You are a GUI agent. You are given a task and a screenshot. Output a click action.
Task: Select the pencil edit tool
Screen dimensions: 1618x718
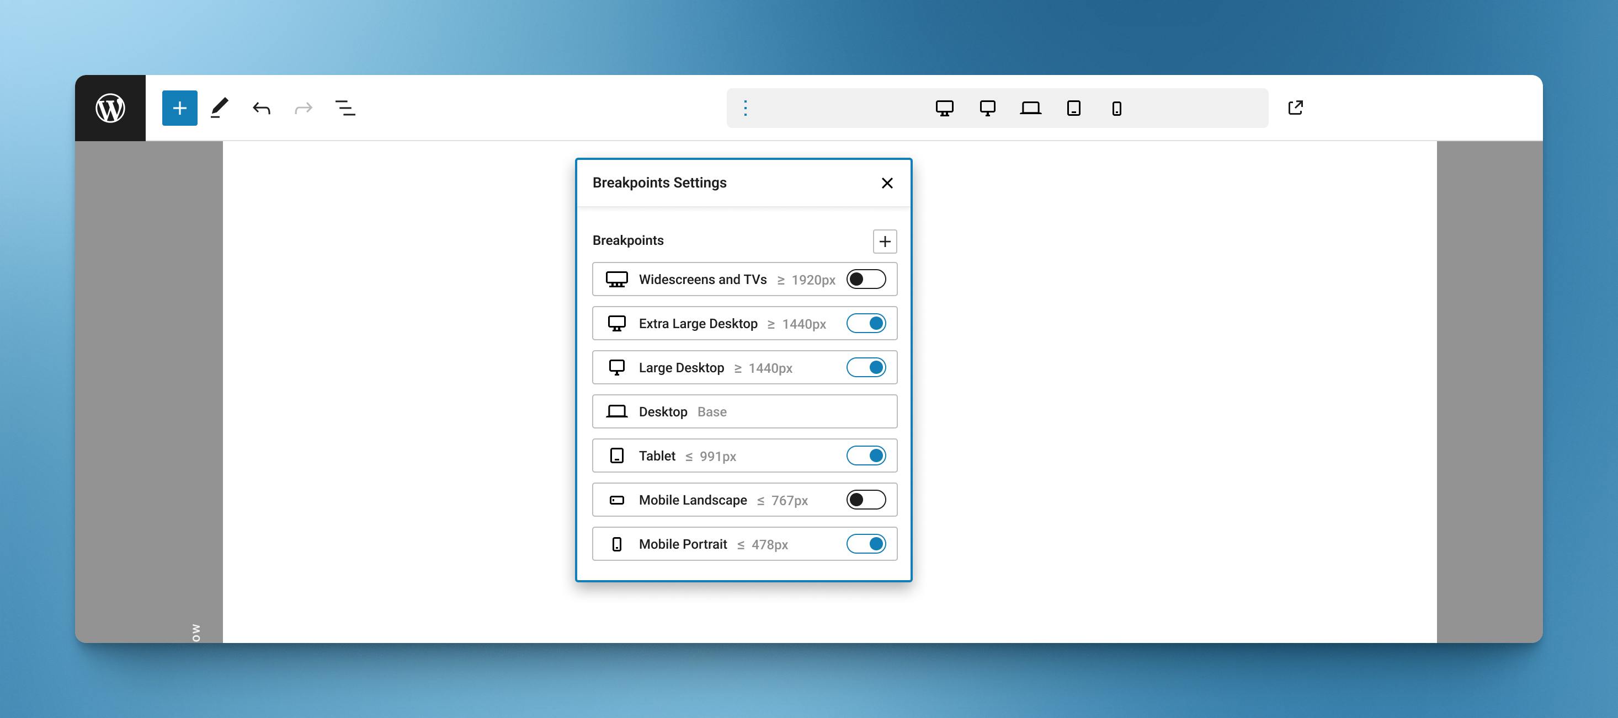click(219, 108)
